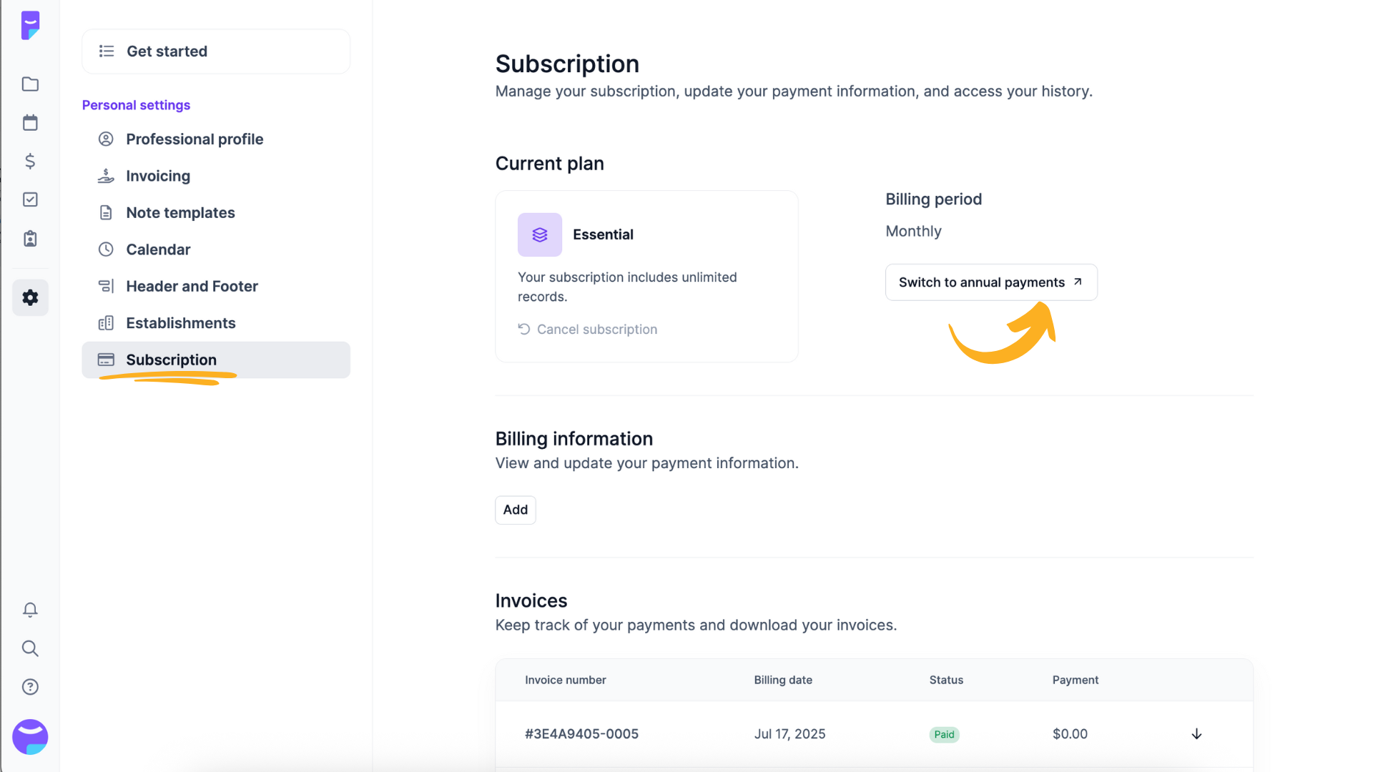Click the user avatar at bottom left
Viewport: 1373px width, 772px height.
tap(30, 737)
